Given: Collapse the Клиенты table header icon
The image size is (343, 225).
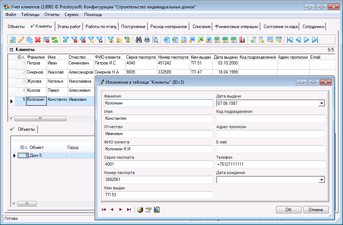Looking at the screenshot, I should coord(11,50).
